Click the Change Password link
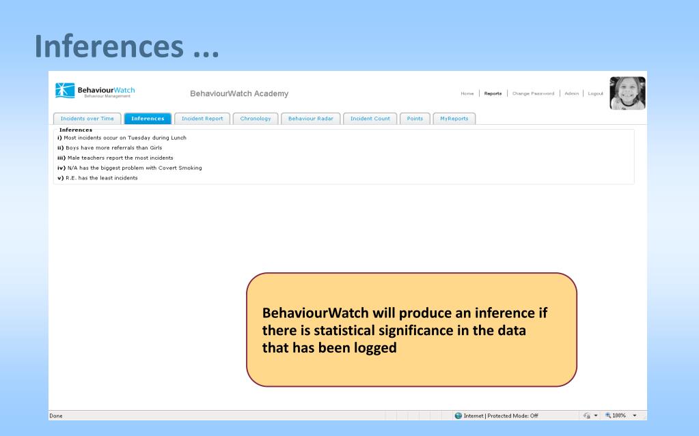The height and width of the screenshot is (436, 699). (x=533, y=93)
